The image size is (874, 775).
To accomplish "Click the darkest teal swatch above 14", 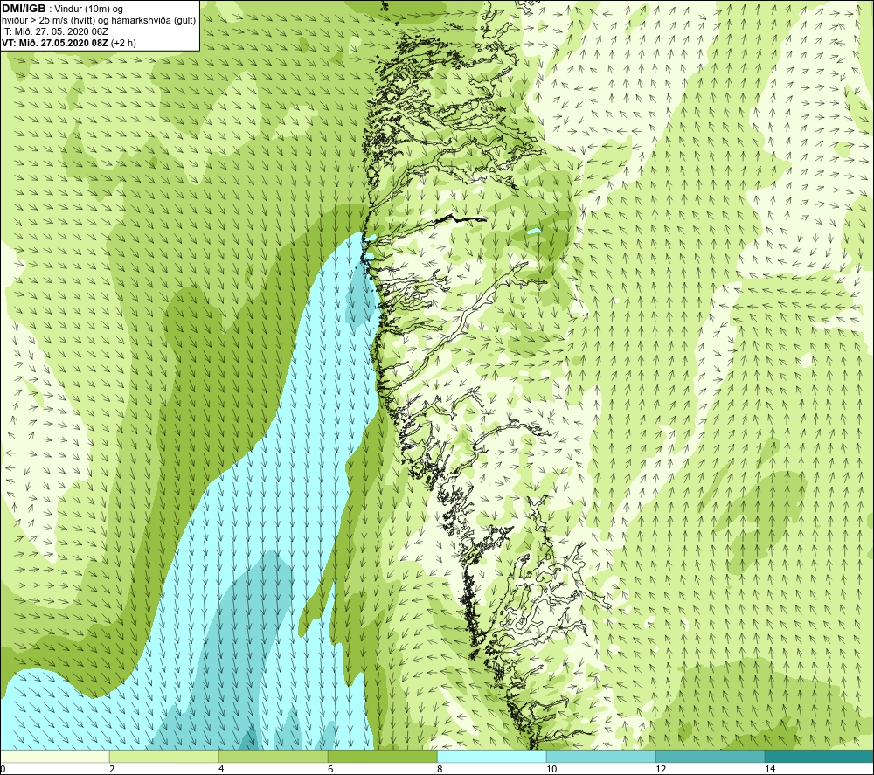I will [x=820, y=756].
